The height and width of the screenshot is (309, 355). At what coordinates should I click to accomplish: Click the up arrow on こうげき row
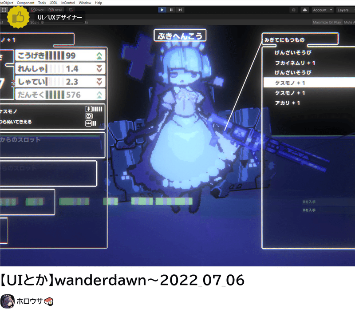click(99, 56)
